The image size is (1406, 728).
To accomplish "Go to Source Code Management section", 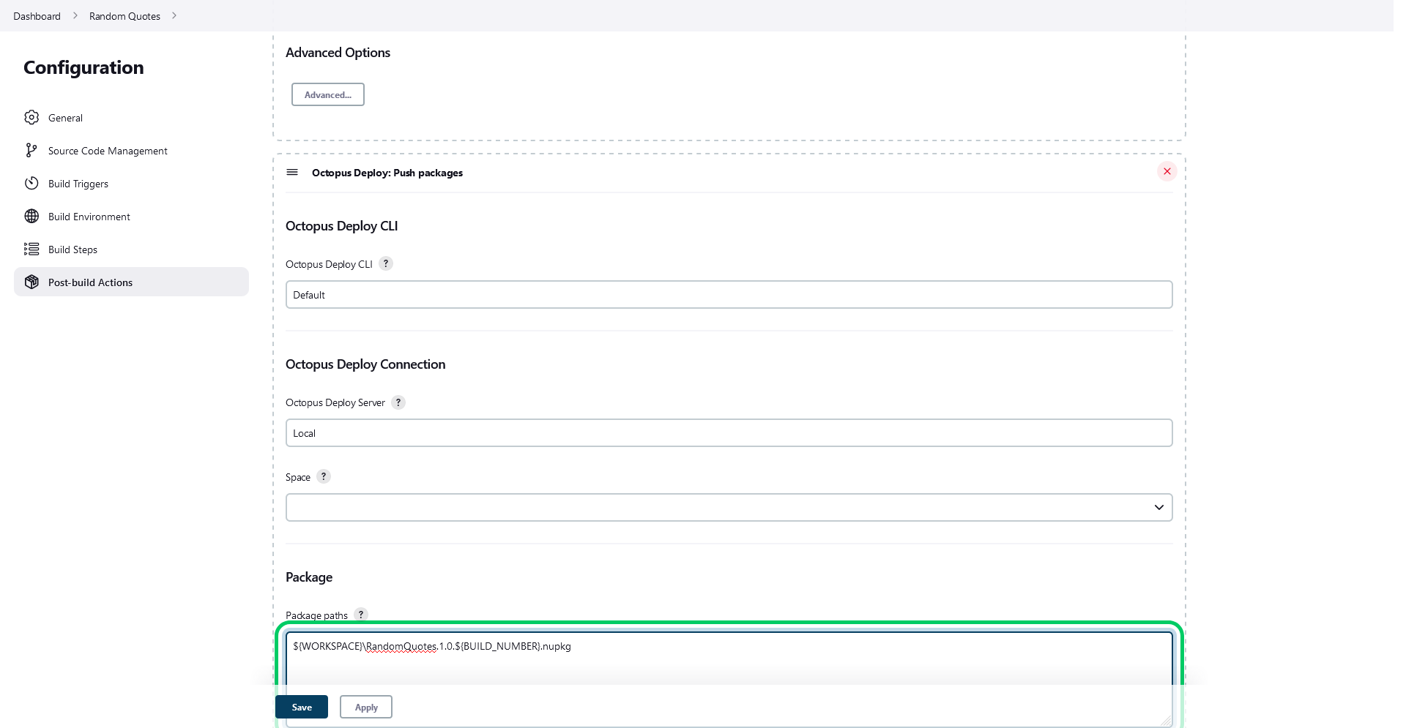I will click(131, 150).
